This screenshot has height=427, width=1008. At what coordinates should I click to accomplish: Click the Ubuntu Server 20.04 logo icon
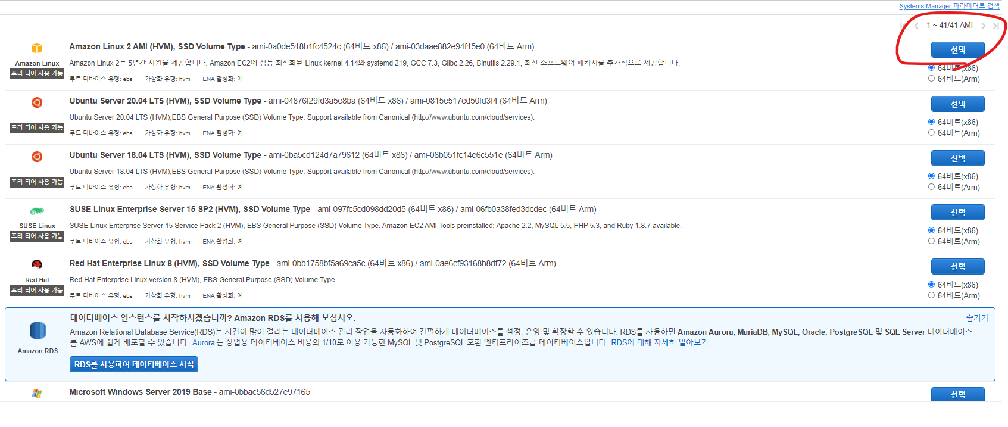tap(37, 102)
